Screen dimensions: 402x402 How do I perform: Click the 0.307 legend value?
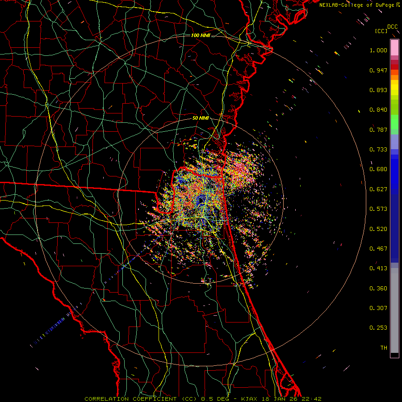[x=378, y=308]
